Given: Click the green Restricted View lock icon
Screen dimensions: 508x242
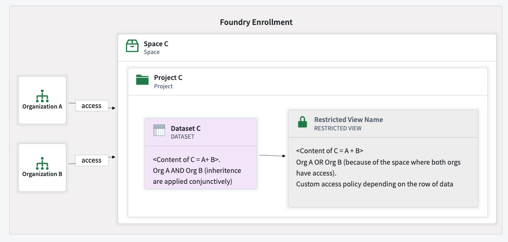Looking at the screenshot, I should (x=302, y=123).
